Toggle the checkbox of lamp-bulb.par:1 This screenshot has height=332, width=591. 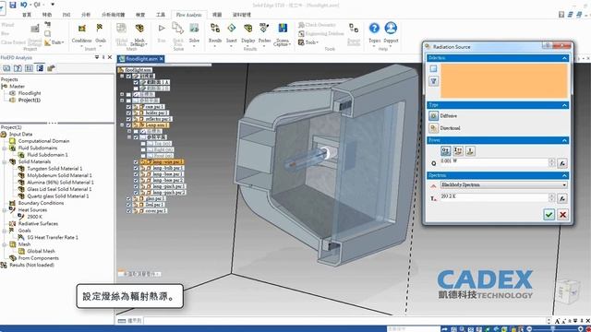[136, 168]
